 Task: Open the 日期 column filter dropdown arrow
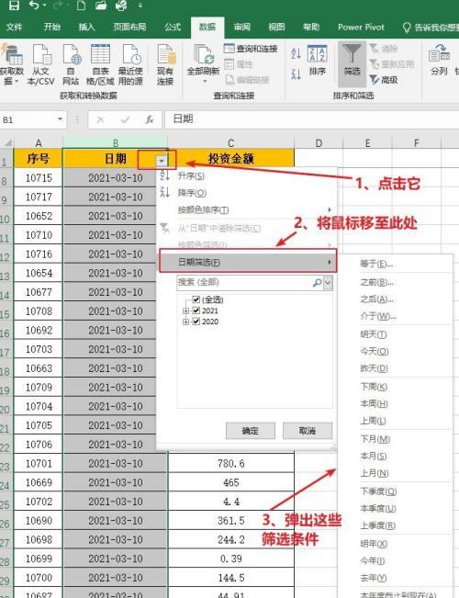tap(162, 161)
